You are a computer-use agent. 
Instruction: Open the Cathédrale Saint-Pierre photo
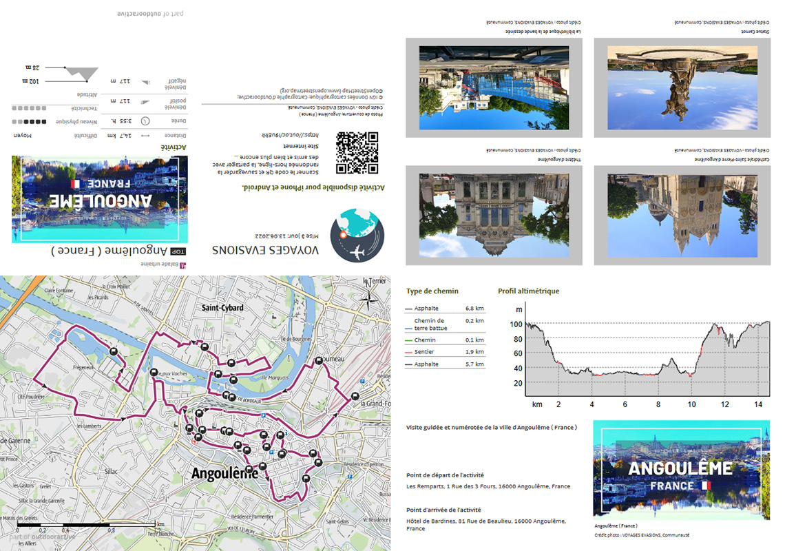(x=682, y=216)
